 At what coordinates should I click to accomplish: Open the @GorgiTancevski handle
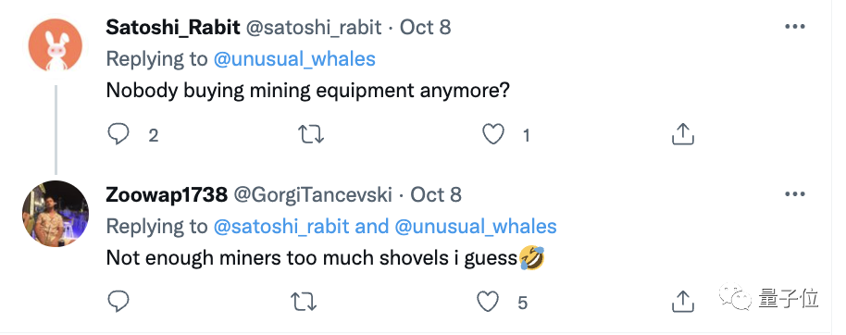(x=313, y=194)
